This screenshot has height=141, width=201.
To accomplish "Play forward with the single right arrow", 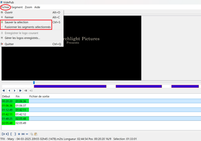I will (15, 91).
